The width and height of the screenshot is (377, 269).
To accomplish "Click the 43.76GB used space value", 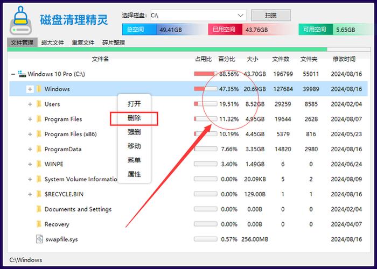I will pyautogui.click(x=257, y=30).
